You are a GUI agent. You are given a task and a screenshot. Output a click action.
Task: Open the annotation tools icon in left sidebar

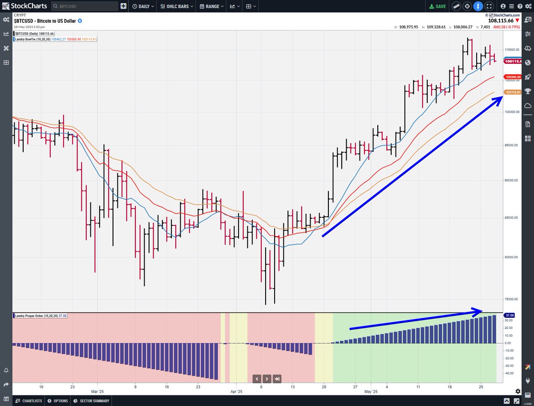coord(6,48)
